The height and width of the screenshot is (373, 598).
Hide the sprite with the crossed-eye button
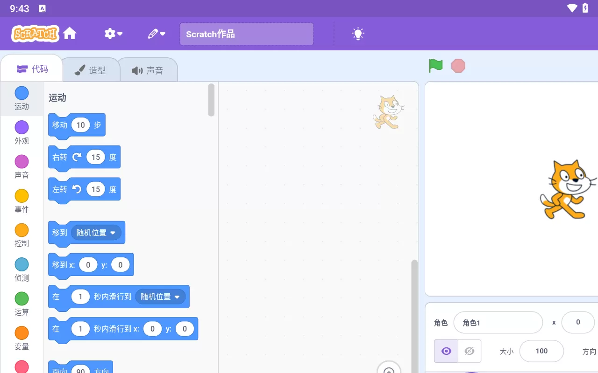click(x=470, y=351)
